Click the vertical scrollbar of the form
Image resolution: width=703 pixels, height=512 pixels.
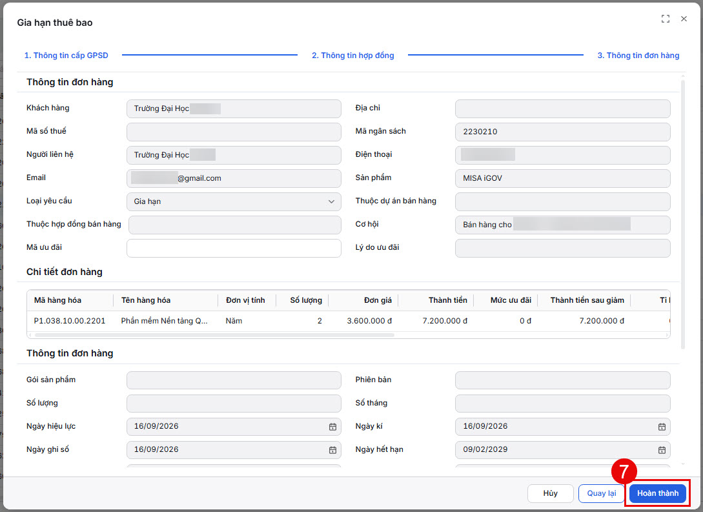[683, 214]
